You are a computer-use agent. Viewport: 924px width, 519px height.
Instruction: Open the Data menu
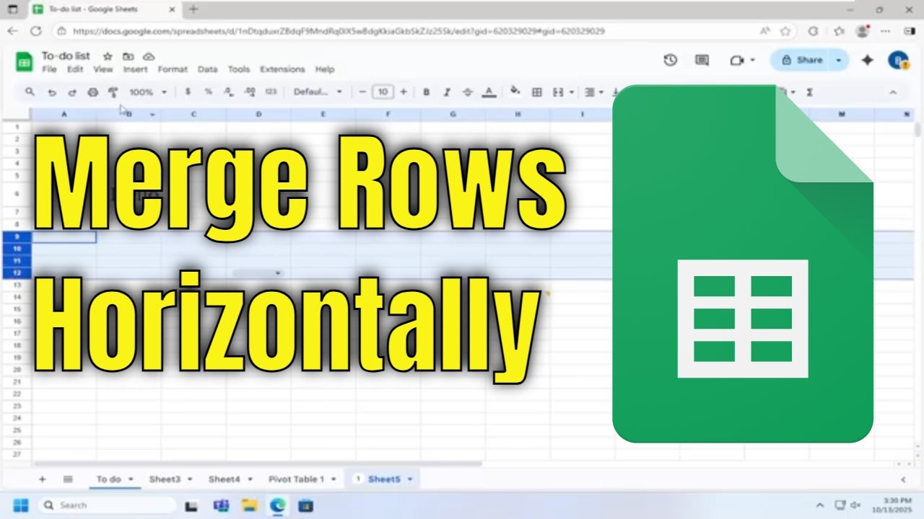[x=207, y=69]
